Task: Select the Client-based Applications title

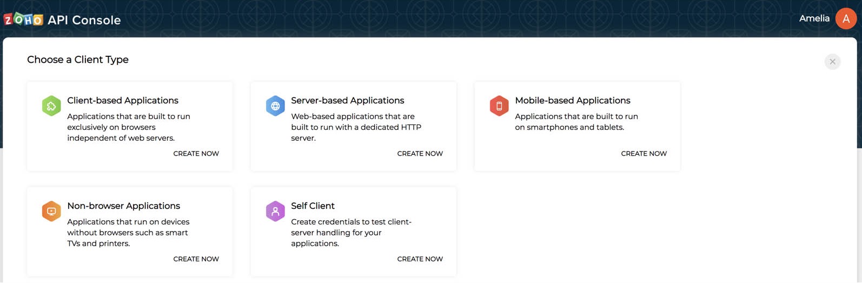Action: click(x=123, y=101)
